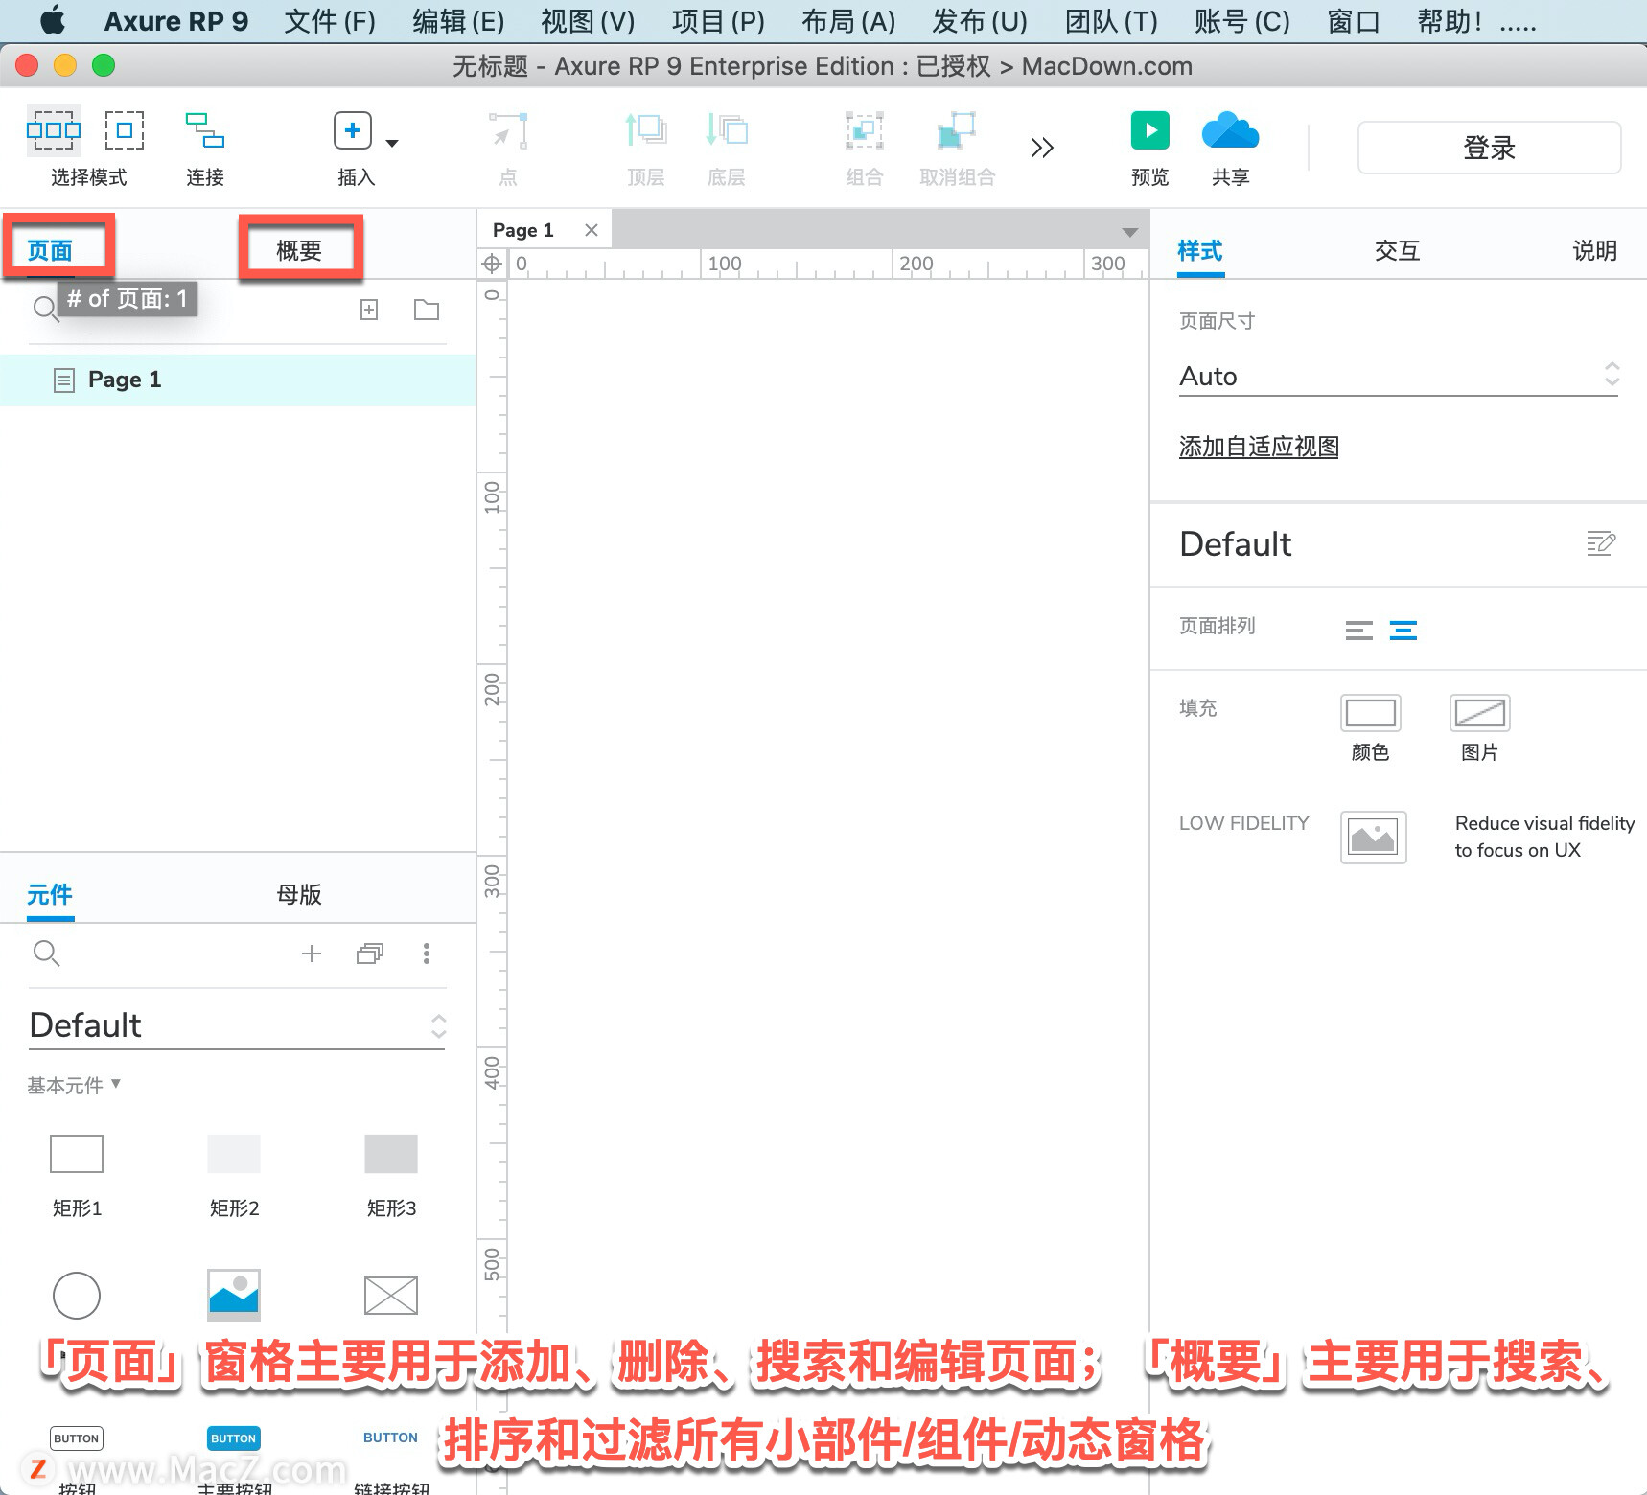Add a new folder icon
The width and height of the screenshot is (1647, 1495).
pos(427,310)
